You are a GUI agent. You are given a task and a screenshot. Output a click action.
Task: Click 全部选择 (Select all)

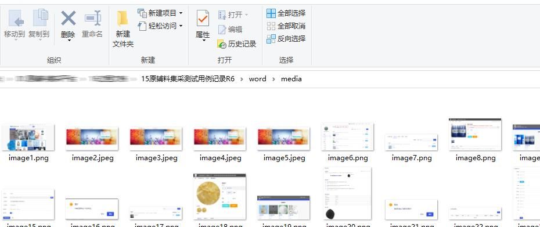click(286, 13)
